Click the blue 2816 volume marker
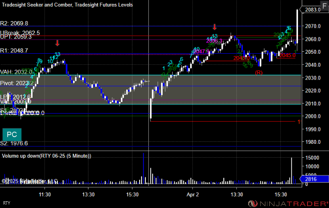The width and height of the screenshot is (329, 208). point(314,179)
